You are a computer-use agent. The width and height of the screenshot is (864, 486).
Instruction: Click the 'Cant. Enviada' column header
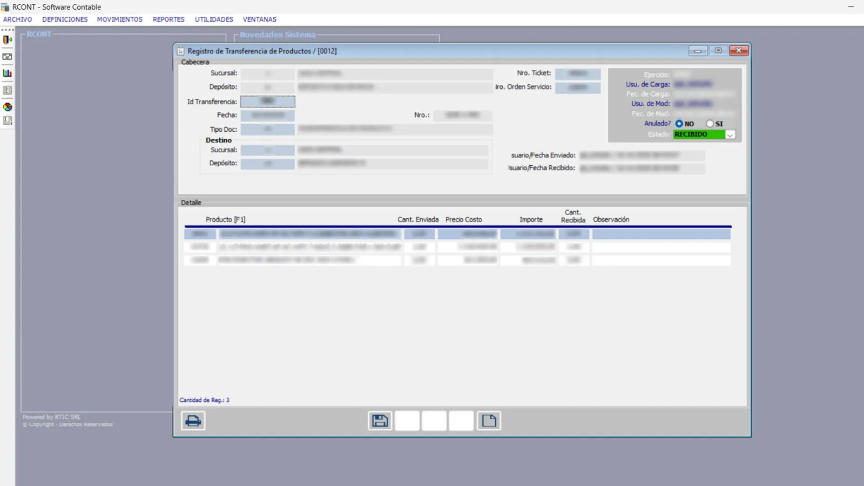418,220
